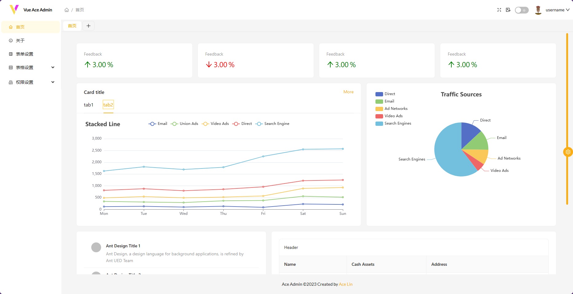Open the 表单设置 sidebar menu item
The height and width of the screenshot is (294, 573).
point(31,54)
